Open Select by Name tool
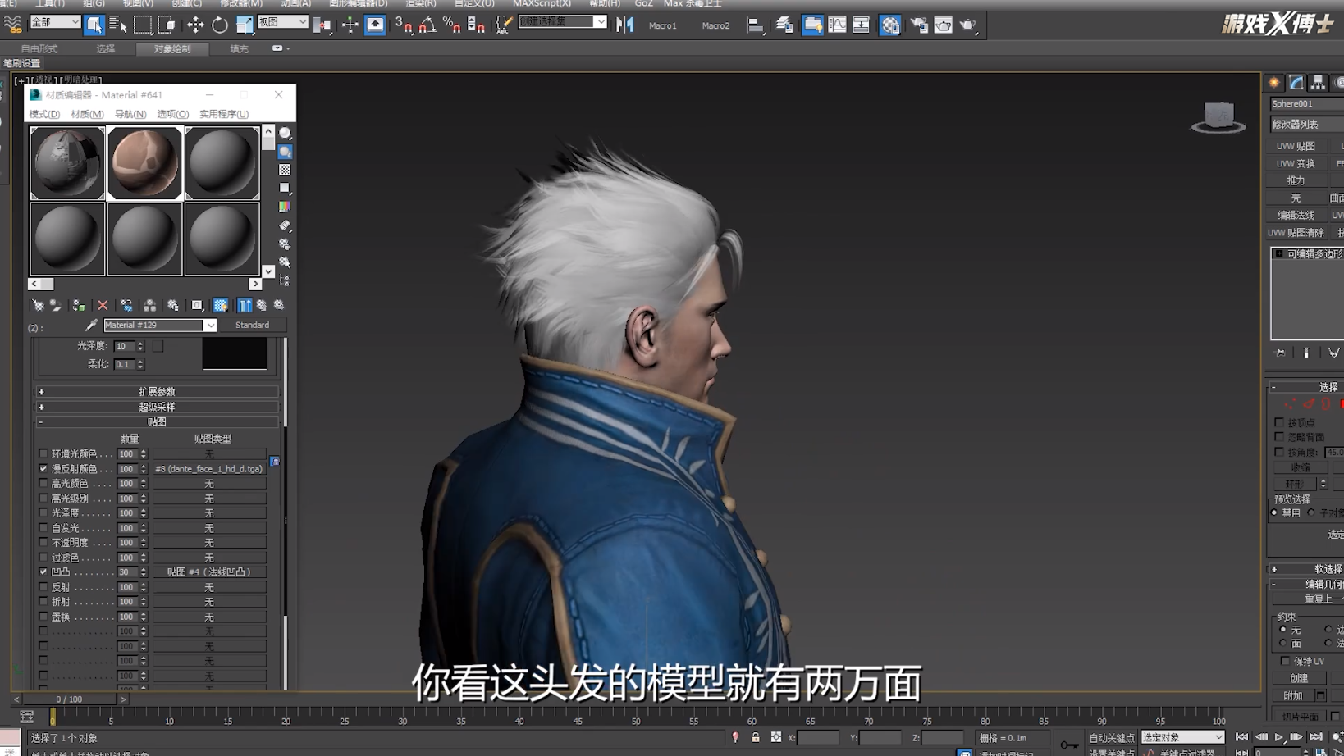The image size is (1344, 756). click(118, 25)
